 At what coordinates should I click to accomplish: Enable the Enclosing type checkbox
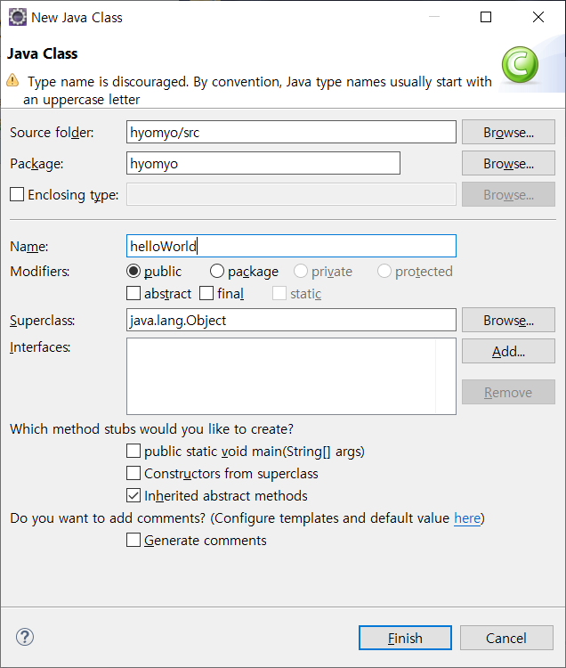17,194
